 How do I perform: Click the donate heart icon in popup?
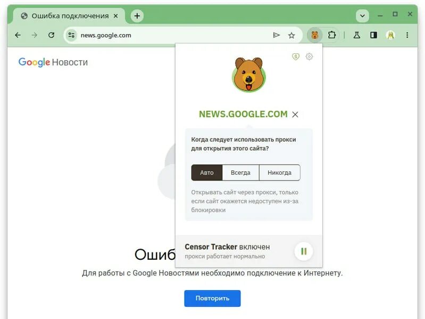tap(295, 56)
